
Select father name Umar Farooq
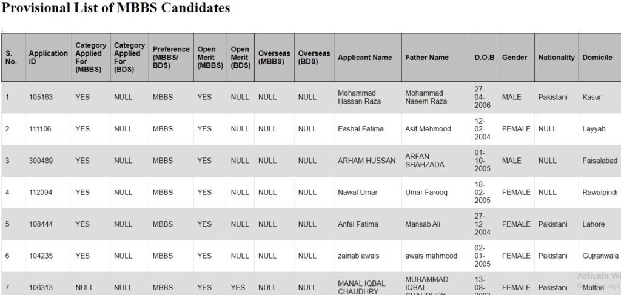coord(426,193)
